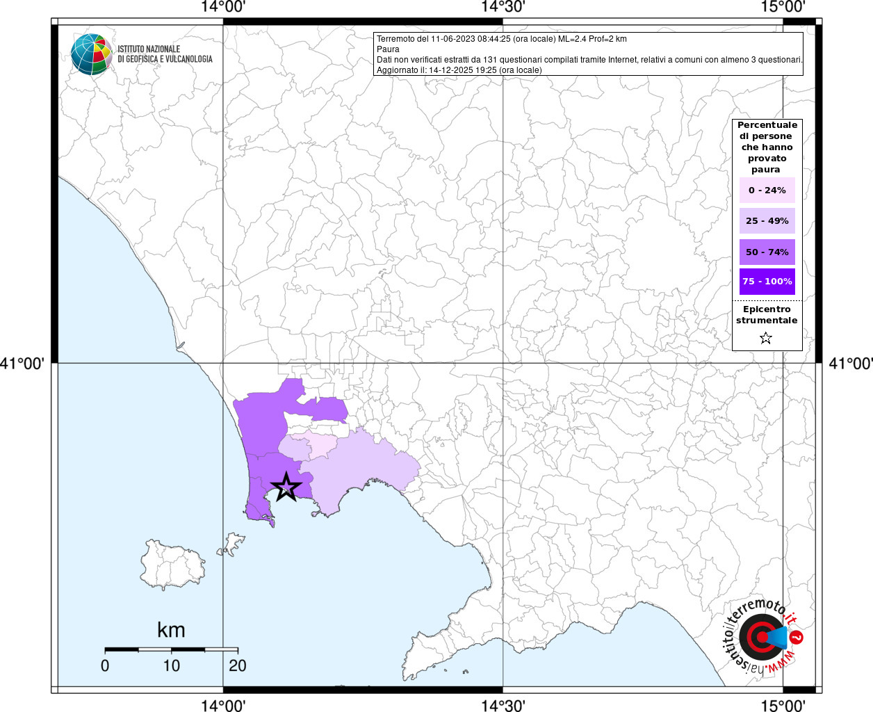Click the 'Percentuale di persone' legend title

(767, 147)
